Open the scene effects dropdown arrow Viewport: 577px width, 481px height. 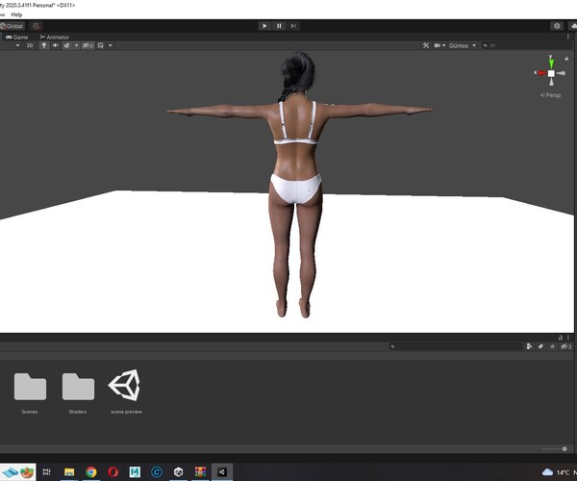(76, 45)
